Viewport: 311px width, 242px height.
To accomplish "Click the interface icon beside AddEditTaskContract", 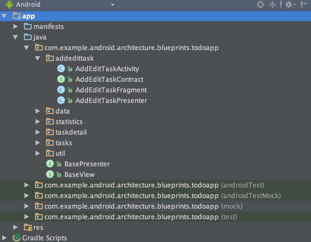I will [x=61, y=79].
